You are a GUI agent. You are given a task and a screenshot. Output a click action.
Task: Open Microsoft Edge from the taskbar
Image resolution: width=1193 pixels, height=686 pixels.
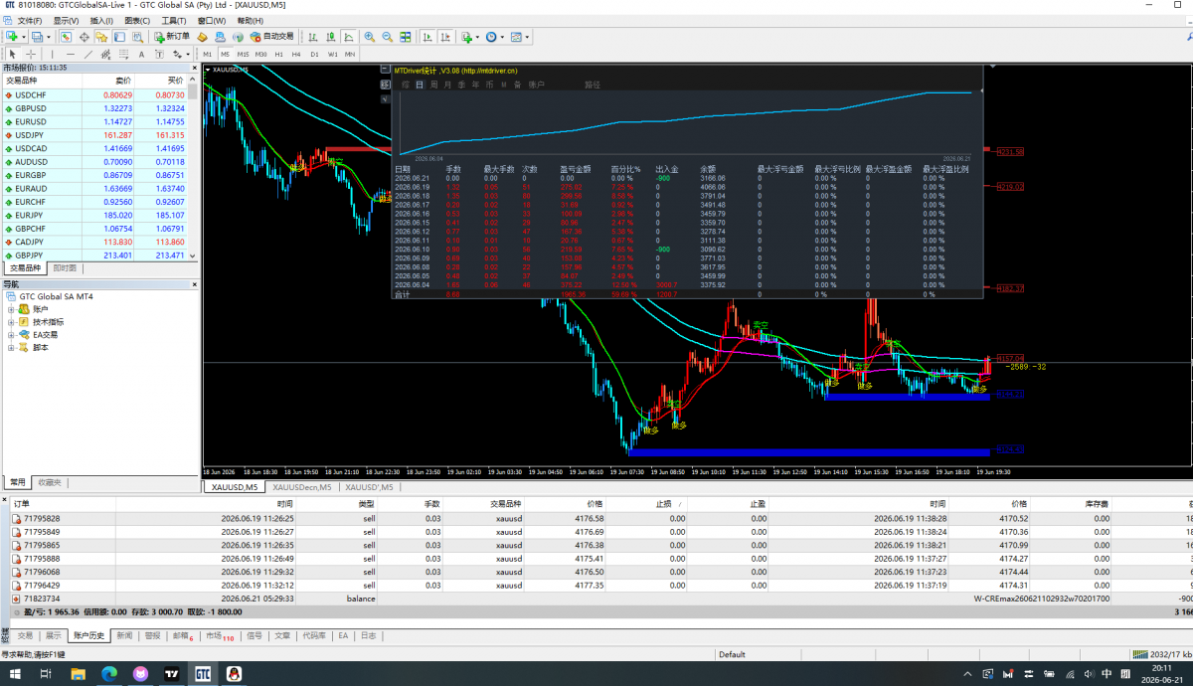pos(107,673)
